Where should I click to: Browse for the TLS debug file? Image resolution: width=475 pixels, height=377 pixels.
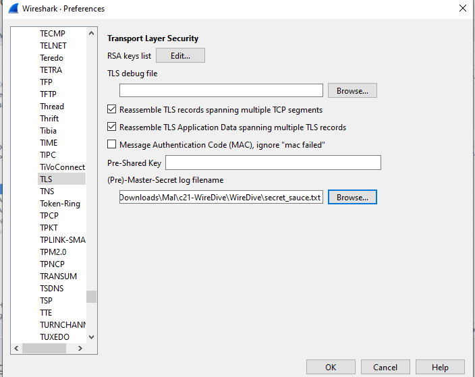(352, 90)
